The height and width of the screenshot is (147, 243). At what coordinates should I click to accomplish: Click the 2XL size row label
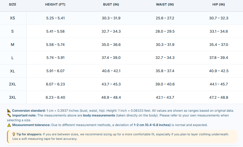tap(13, 84)
